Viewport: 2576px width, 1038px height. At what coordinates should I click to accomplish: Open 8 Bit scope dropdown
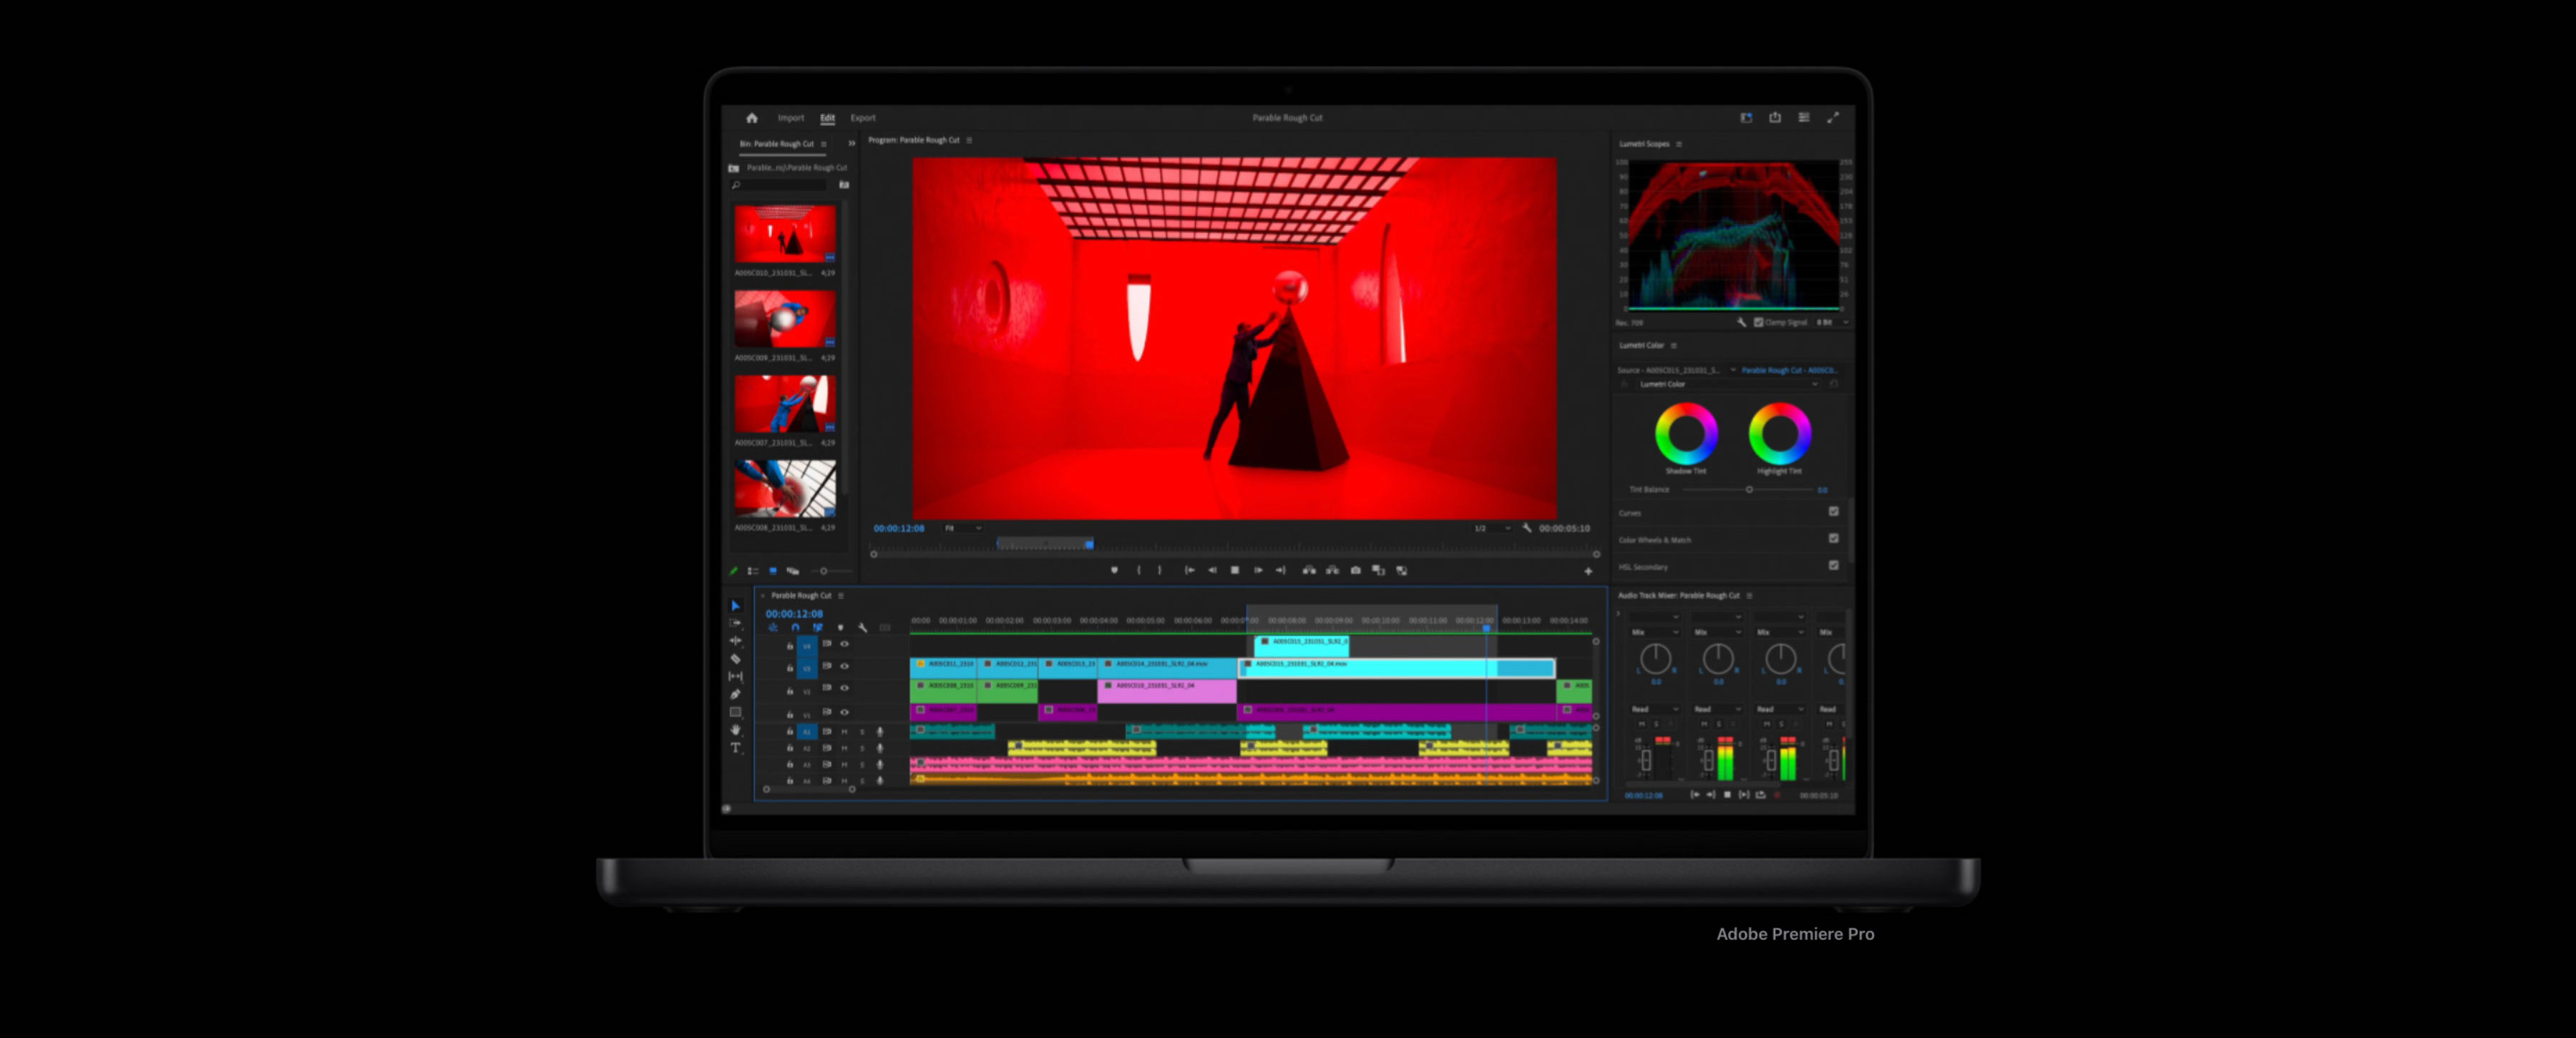(1832, 323)
